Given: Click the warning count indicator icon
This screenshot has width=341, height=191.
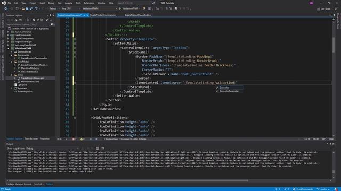Looking at the screenshot, I should 82,139.
